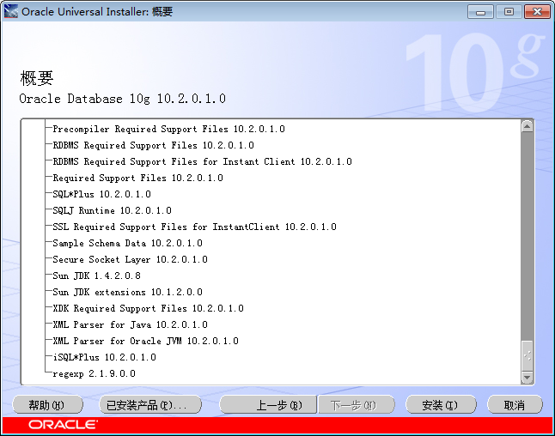
Task: Select regexp 2.1.9.0.0 entry
Action: (x=94, y=373)
